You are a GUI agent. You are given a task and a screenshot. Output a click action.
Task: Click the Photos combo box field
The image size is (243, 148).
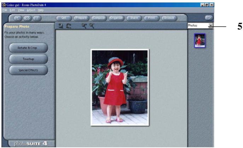click(200, 25)
